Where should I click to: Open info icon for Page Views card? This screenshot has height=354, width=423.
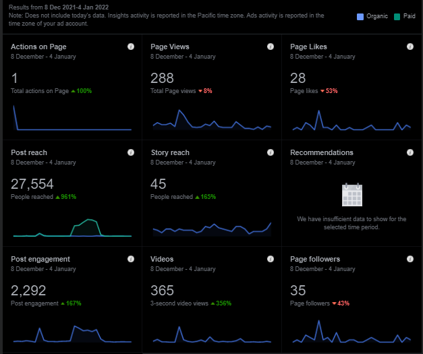[x=271, y=47]
